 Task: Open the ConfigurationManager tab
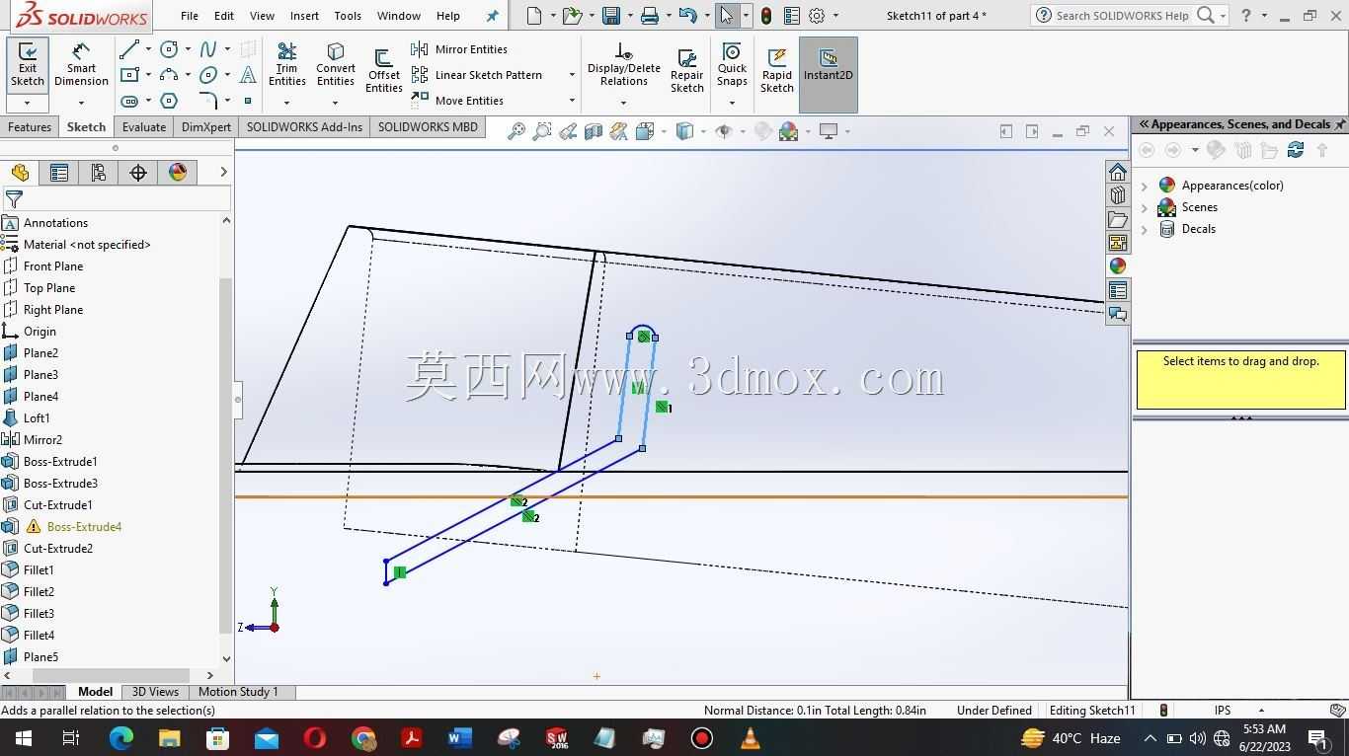[99, 173]
